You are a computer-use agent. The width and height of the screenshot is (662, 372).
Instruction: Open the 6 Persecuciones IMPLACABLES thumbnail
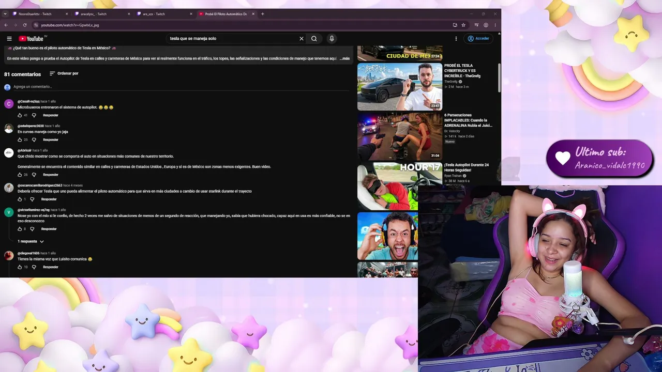[x=400, y=136]
